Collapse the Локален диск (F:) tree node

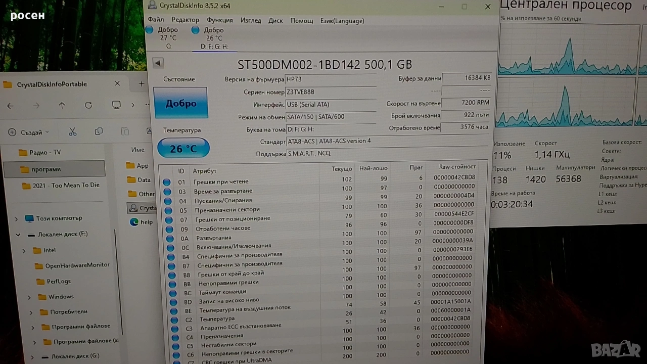point(18,235)
